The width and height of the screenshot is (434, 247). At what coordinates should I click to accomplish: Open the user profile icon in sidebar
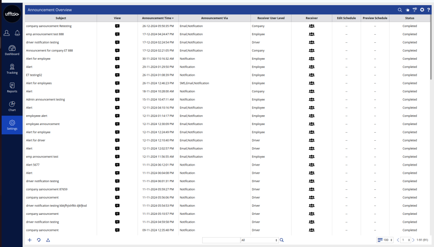point(7,33)
